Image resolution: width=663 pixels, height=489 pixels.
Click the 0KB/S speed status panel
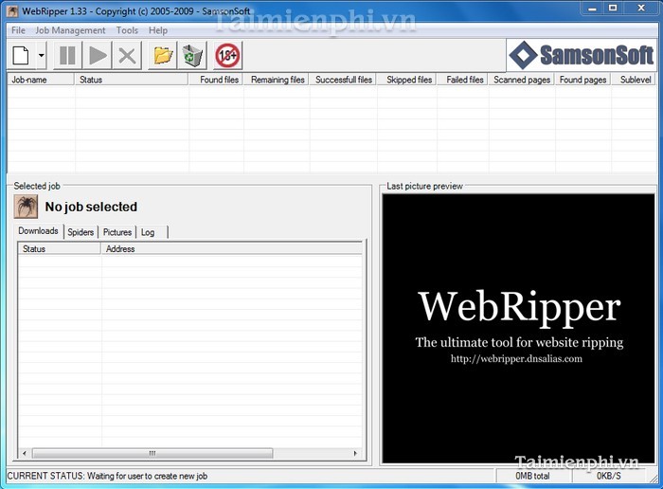tap(609, 476)
